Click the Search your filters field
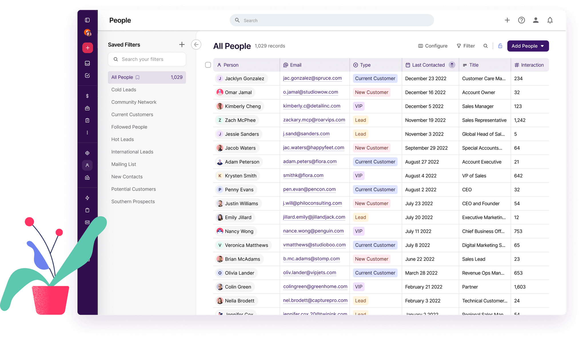Viewport: 583px width, 339px height. pos(147,59)
